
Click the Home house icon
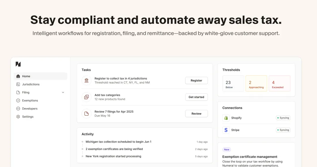(x=18, y=76)
